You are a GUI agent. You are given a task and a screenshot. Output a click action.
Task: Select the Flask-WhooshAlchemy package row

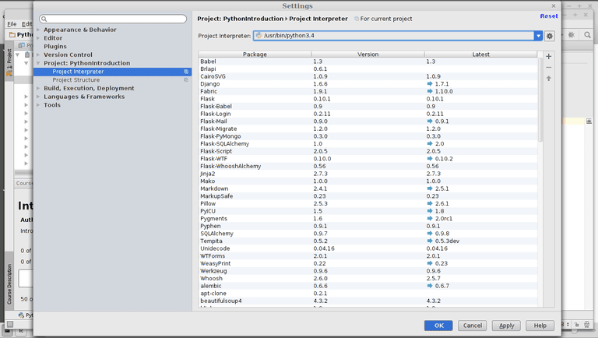(x=368, y=166)
